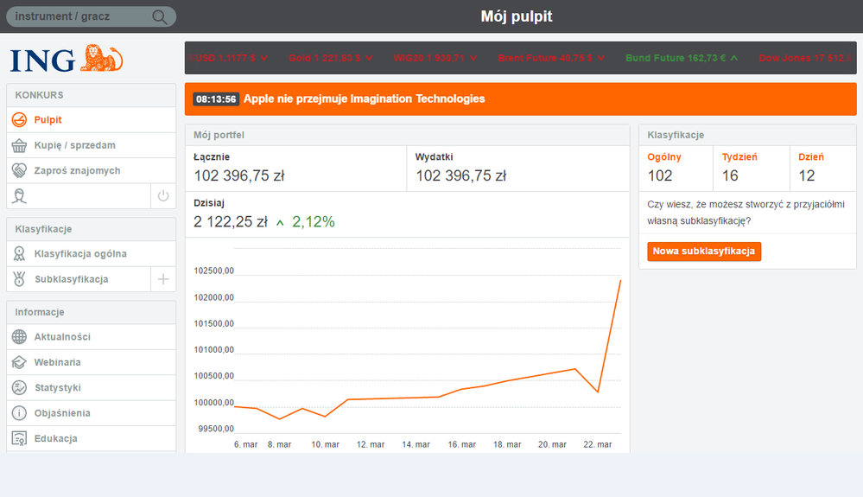Add subclassification with the plus button
This screenshot has width=863, height=497.
pyautogui.click(x=163, y=279)
